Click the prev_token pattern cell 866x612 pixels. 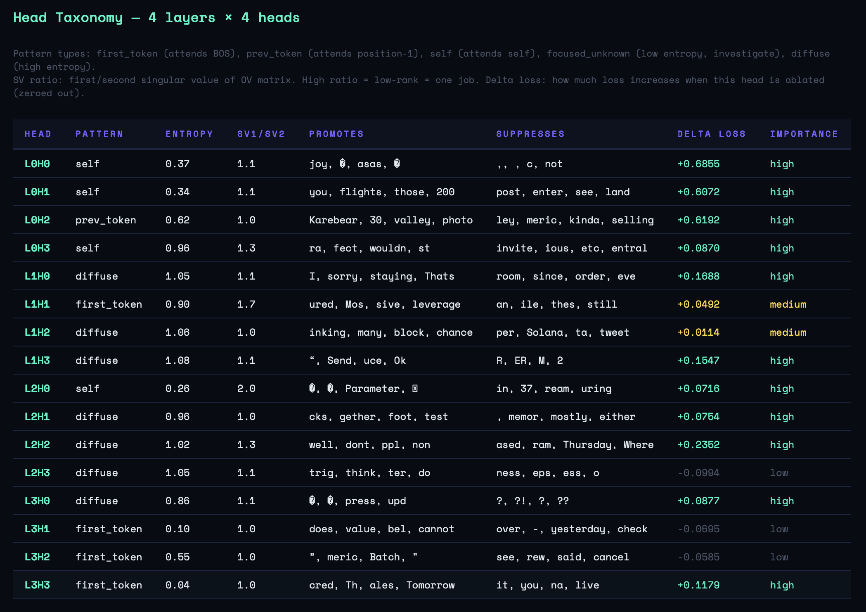coord(106,220)
